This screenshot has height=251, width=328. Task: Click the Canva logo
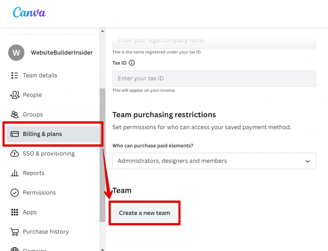pyautogui.click(x=29, y=13)
